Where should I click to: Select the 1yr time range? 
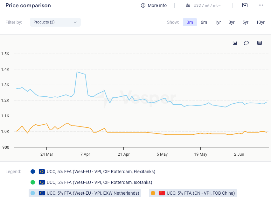click(x=218, y=22)
